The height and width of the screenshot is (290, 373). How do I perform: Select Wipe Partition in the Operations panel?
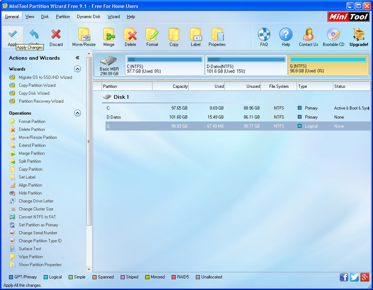(31, 256)
